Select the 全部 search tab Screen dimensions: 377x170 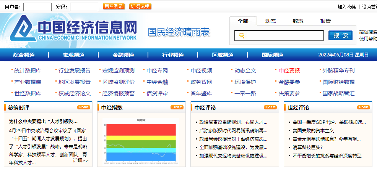(243, 21)
